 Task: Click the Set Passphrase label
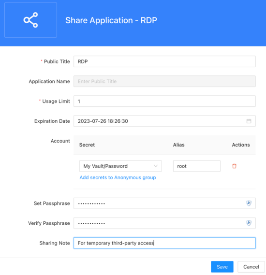click(x=52, y=203)
